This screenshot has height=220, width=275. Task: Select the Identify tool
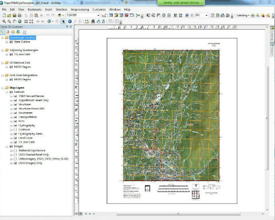70,21
